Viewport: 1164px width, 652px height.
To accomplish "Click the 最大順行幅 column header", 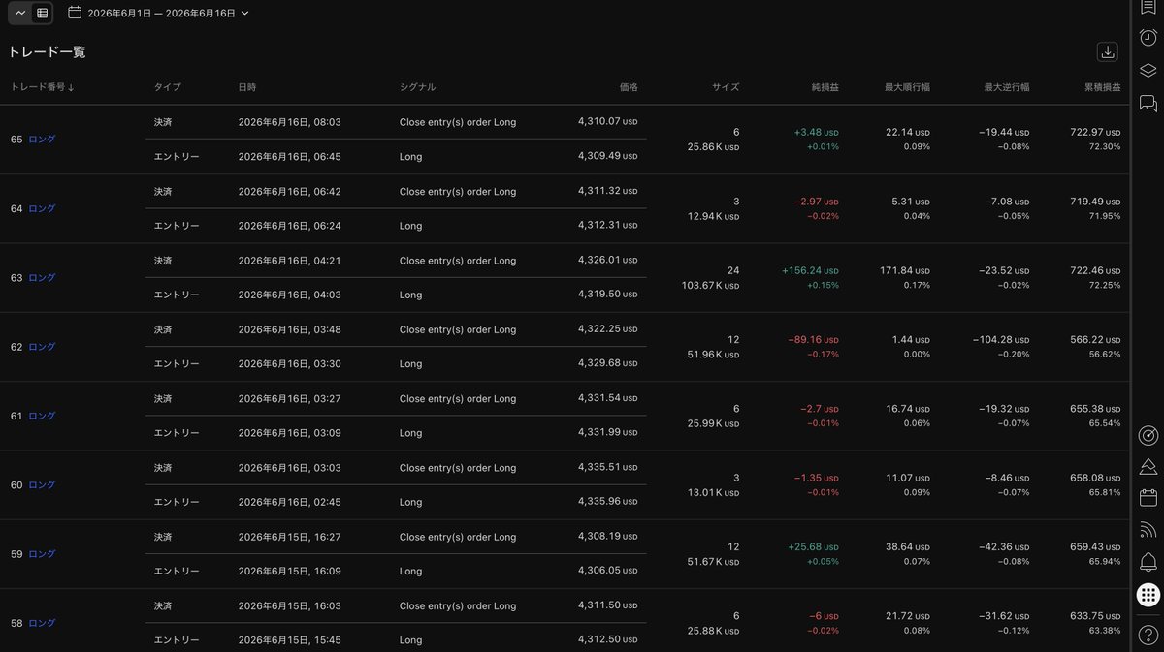I will (x=907, y=87).
